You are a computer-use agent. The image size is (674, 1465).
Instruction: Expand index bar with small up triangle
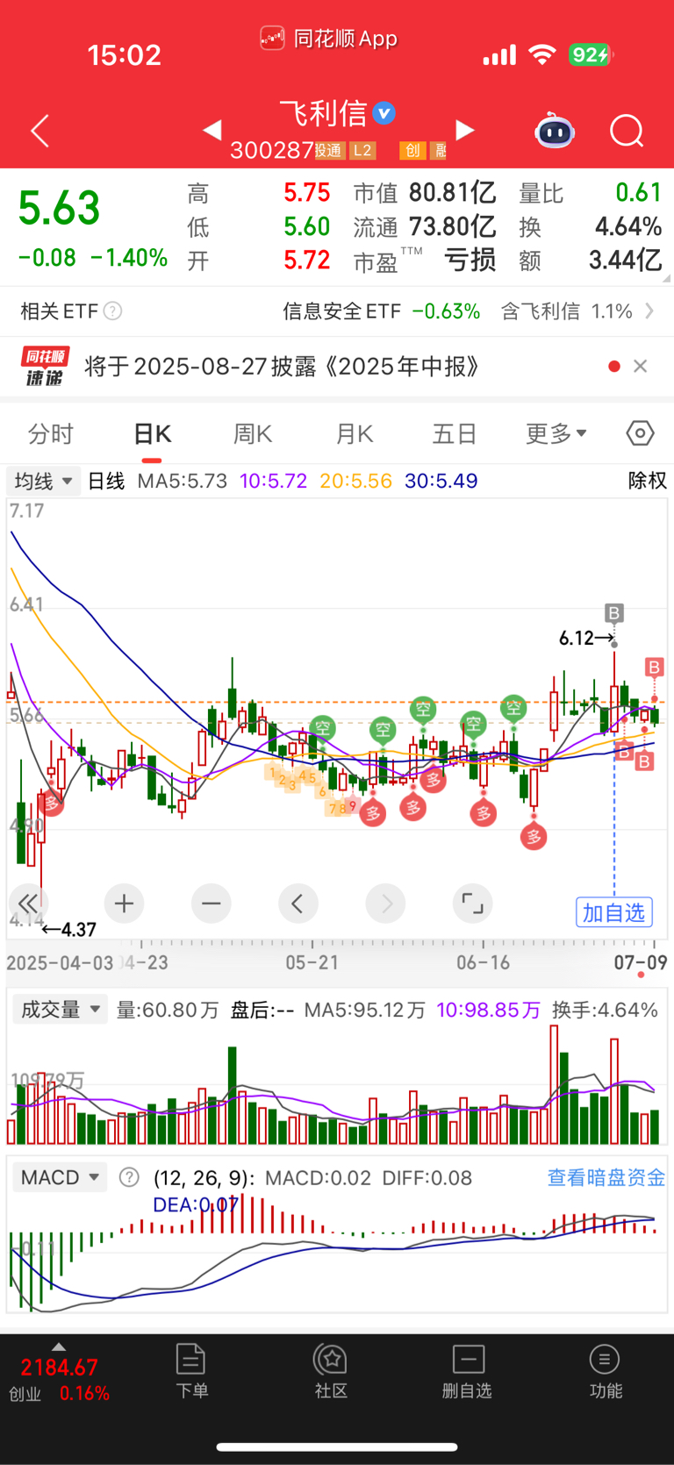point(59,1347)
